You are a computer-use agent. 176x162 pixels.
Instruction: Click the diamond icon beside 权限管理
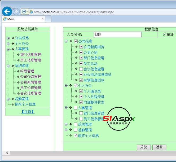tap(18, 71)
